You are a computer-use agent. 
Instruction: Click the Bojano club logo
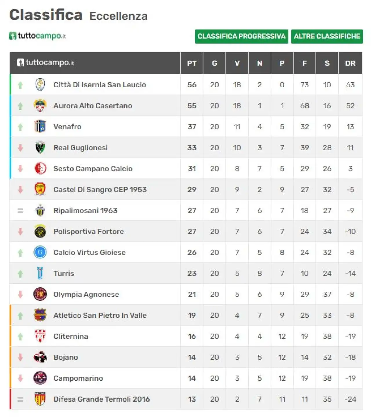40,357
